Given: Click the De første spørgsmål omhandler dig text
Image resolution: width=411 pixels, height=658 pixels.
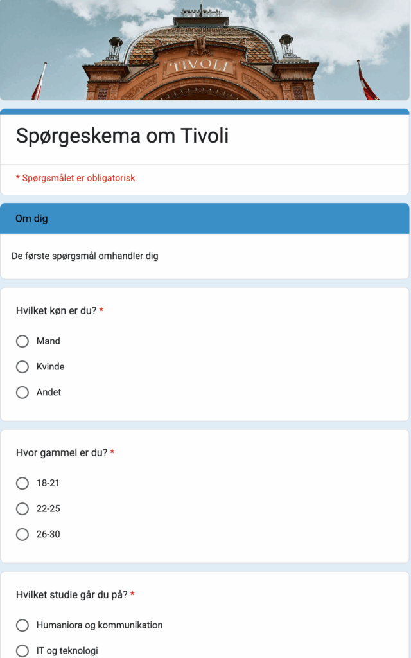Looking at the screenshot, I should pos(85,256).
